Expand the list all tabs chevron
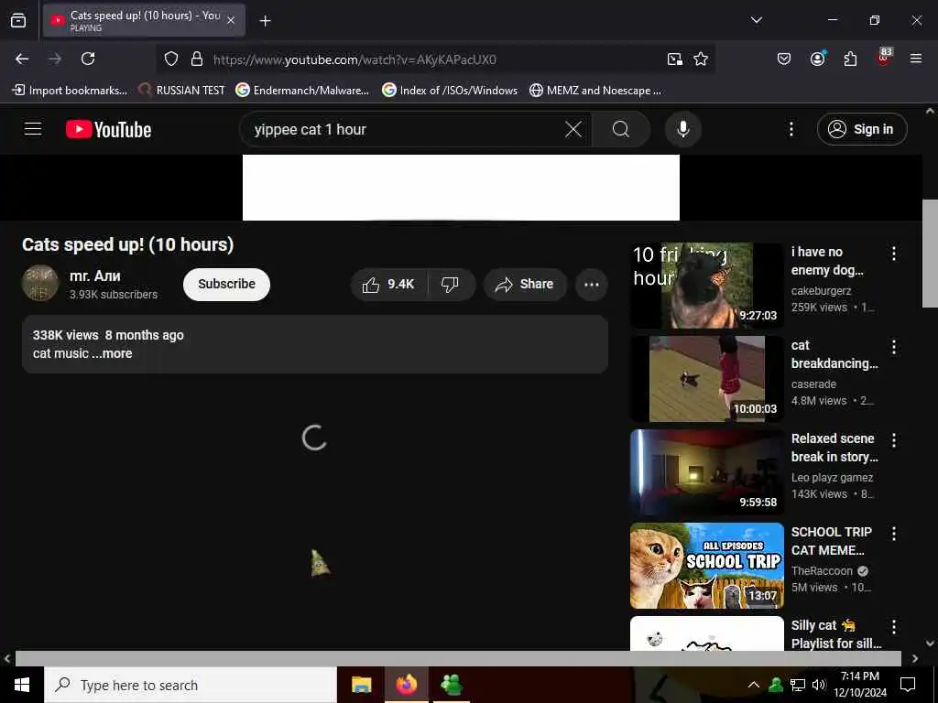Viewport: 938px width, 703px height. coord(756,20)
